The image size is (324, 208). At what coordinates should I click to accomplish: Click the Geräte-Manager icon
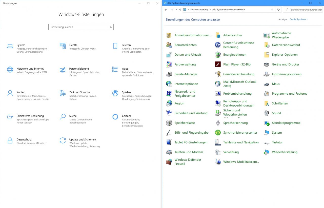[169, 74]
